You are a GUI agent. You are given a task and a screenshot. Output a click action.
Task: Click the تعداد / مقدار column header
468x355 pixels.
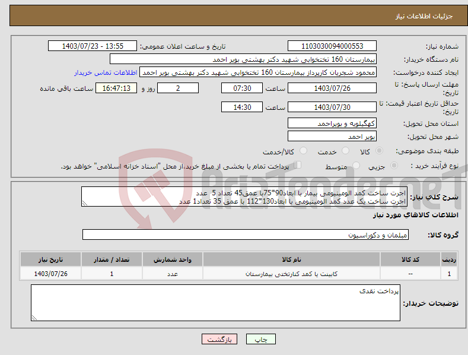click(x=112, y=259)
